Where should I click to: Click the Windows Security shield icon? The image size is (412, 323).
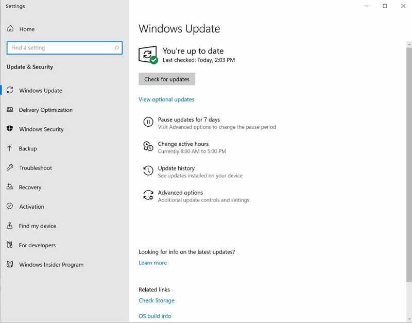(10, 128)
